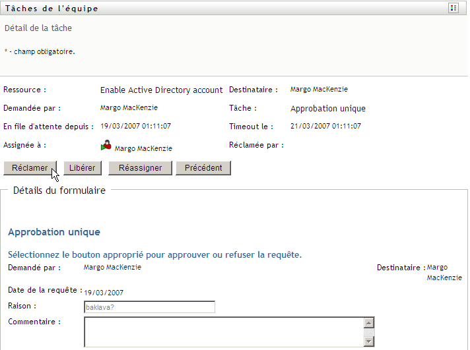Click the assignee user icon beside Margo MacKenzie

click(106, 146)
